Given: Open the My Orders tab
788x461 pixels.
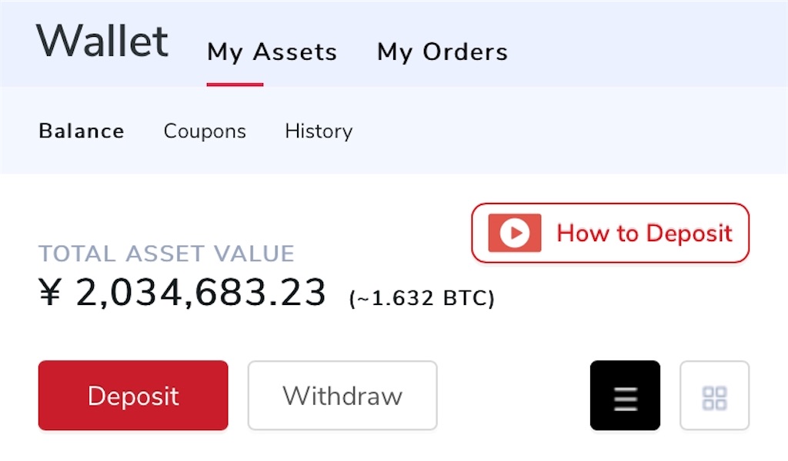Looking at the screenshot, I should coord(442,51).
